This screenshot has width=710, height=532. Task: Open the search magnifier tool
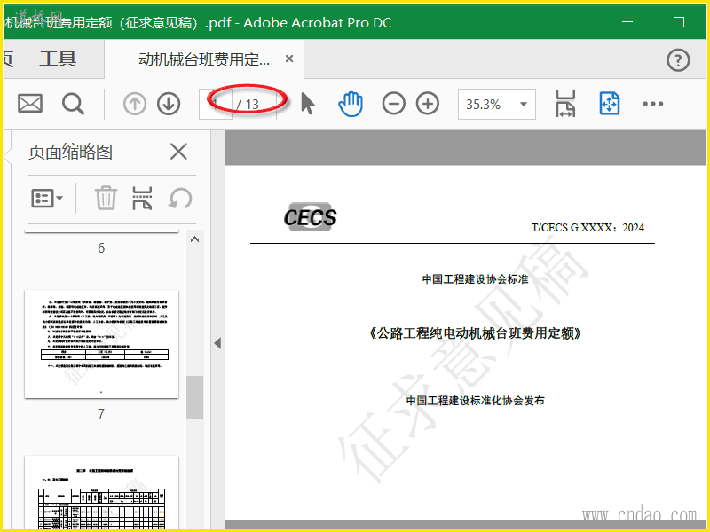(x=73, y=104)
